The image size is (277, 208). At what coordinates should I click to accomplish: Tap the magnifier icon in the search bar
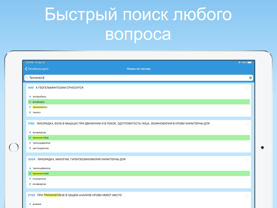[x=27, y=78]
